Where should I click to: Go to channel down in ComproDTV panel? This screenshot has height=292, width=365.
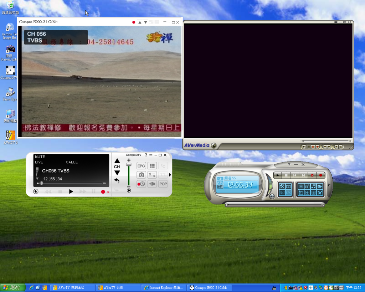tap(117, 173)
